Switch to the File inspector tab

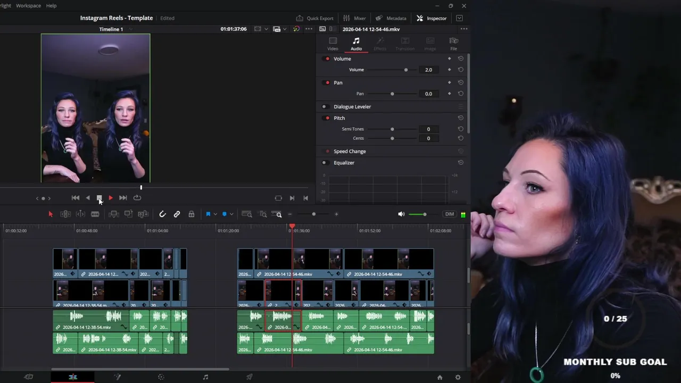click(x=453, y=44)
